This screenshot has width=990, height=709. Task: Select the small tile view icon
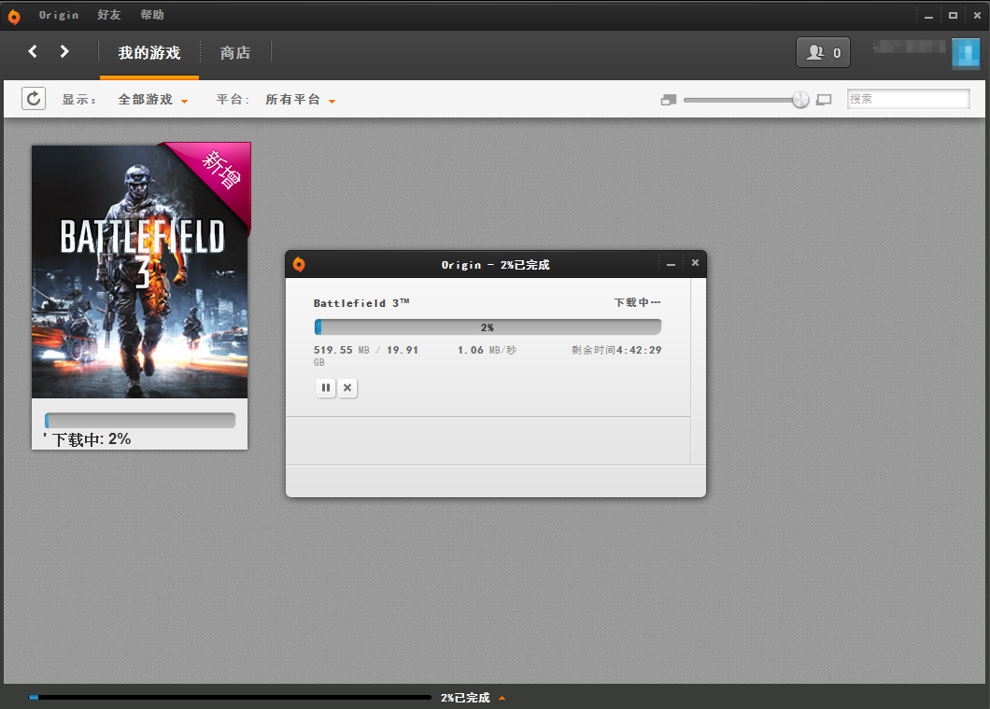tap(669, 100)
